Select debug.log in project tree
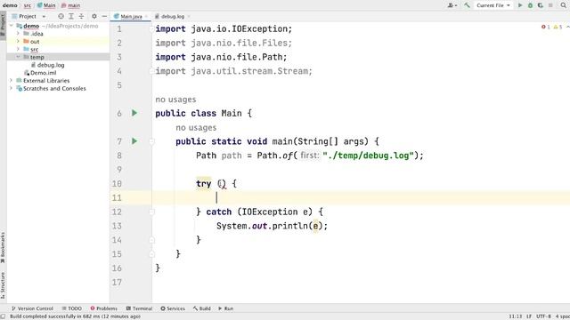 (51, 65)
